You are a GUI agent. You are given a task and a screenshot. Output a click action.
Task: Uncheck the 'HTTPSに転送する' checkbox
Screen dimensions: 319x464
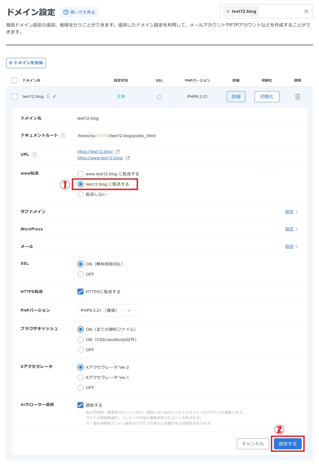(x=80, y=292)
